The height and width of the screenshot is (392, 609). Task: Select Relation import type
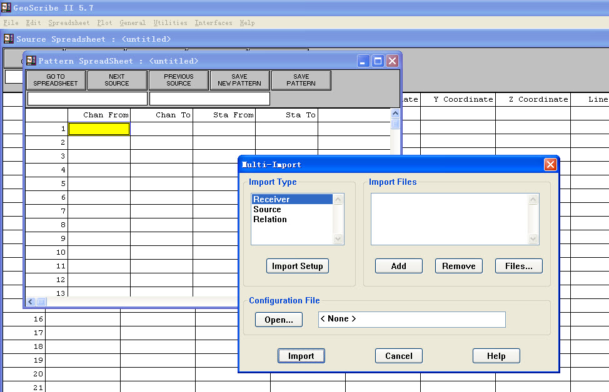(x=292, y=220)
